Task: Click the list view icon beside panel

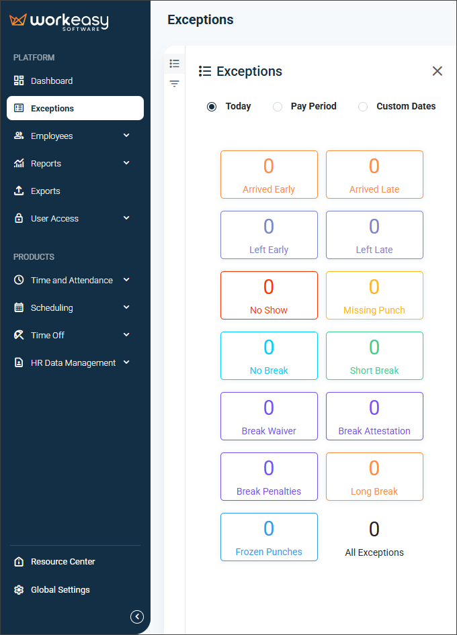Action: click(175, 63)
